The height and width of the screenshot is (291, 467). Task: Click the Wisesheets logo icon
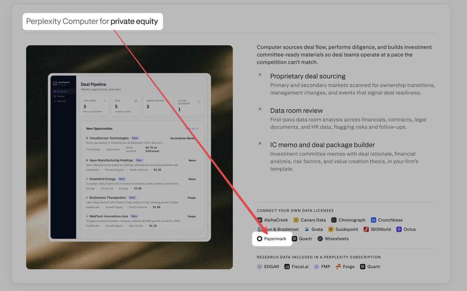(x=320, y=239)
